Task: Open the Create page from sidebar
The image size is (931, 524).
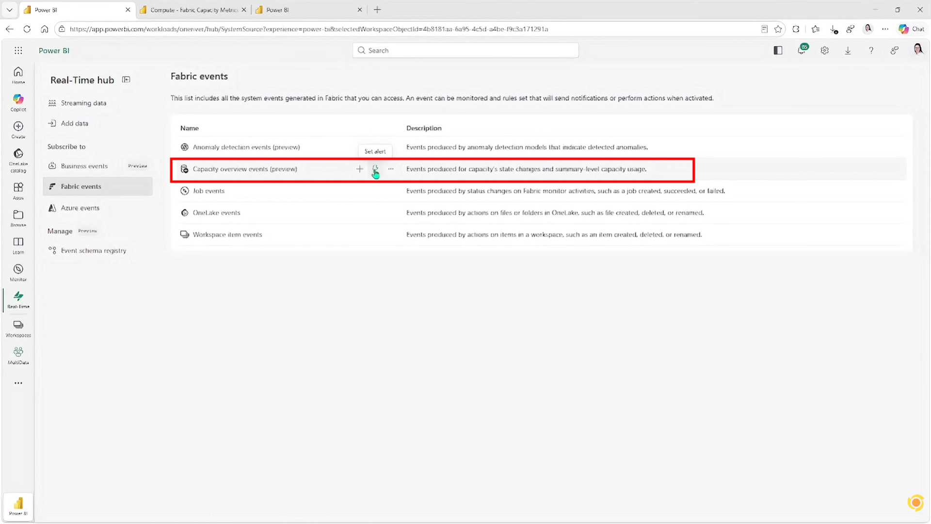Action: 18,130
